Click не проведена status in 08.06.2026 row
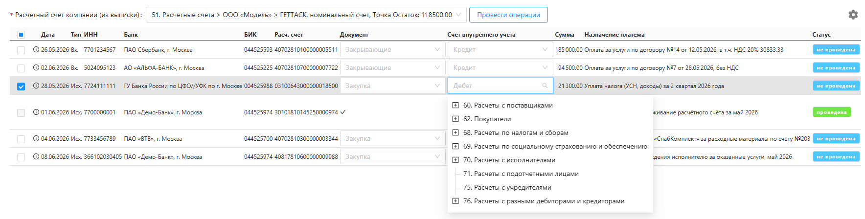Image resolution: width=865 pixels, height=219 pixels. pos(836,156)
